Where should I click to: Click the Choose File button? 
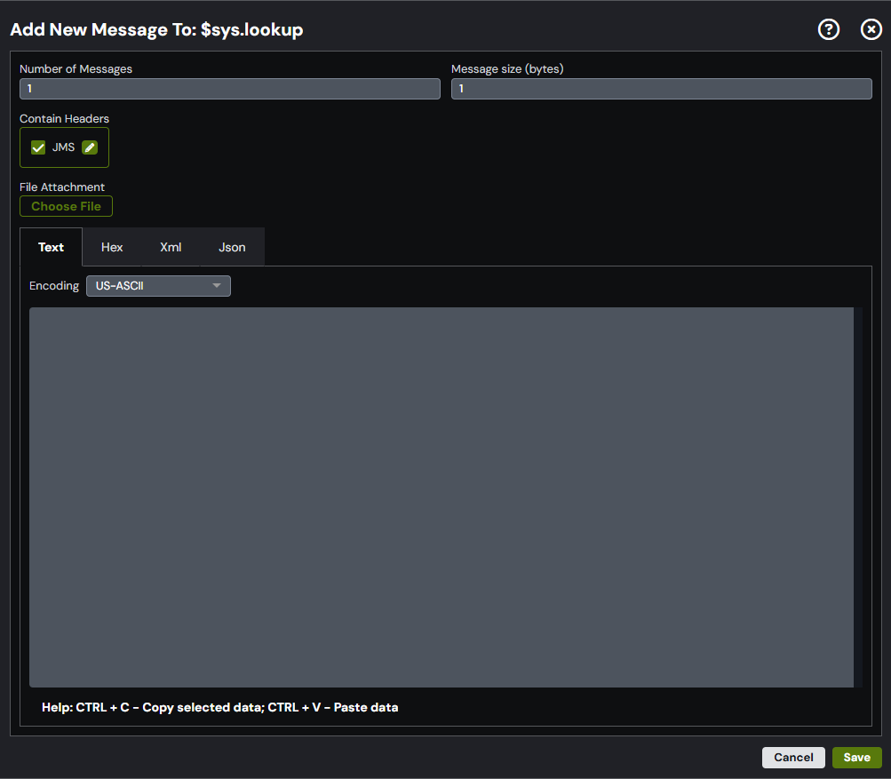tap(66, 206)
